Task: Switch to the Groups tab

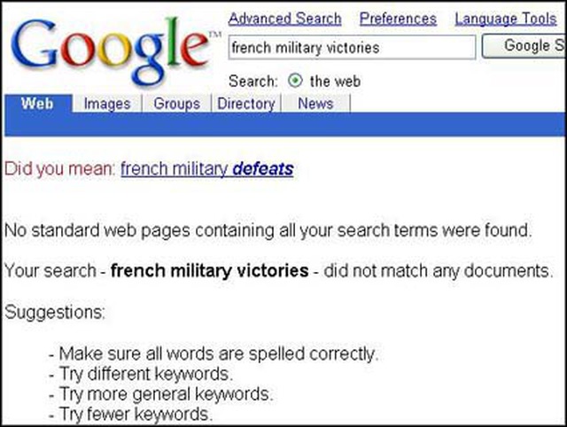Action: [x=177, y=104]
